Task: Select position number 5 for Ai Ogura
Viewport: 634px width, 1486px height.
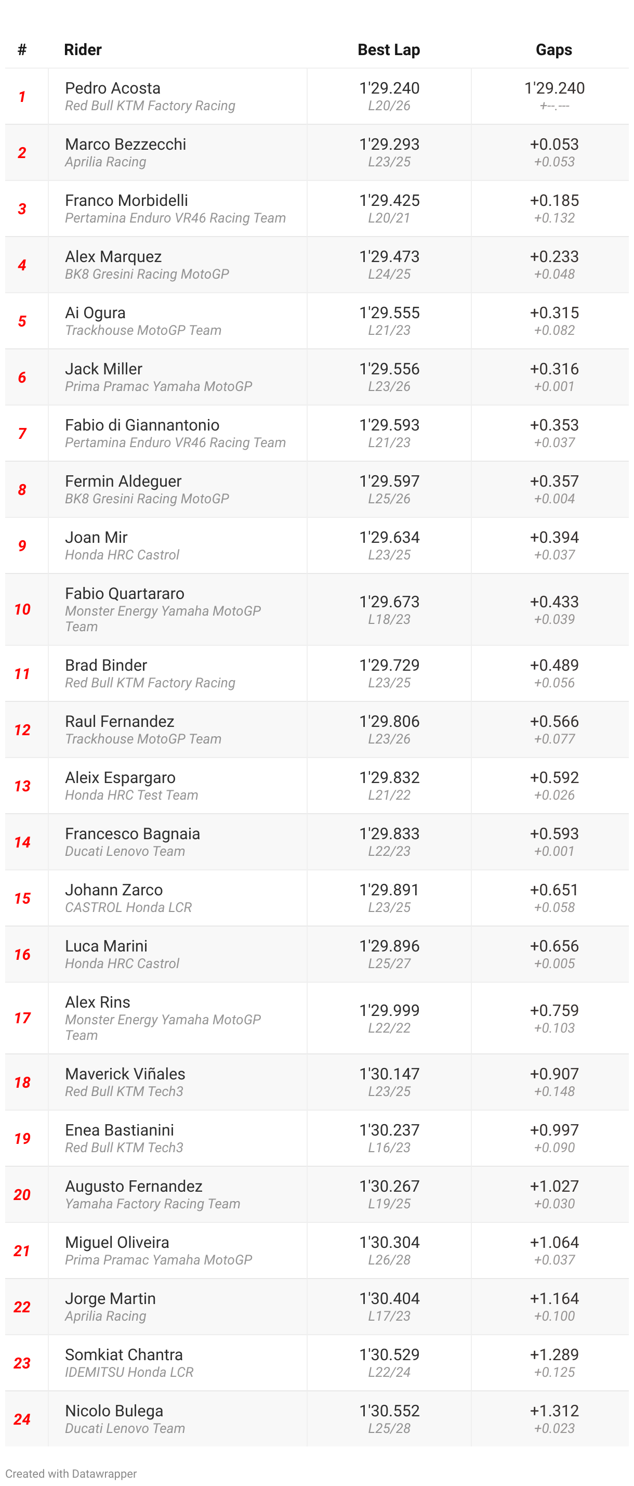Action: [22, 321]
